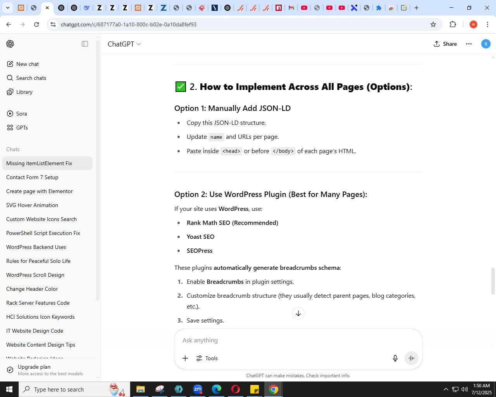Open Microsoft Edge from the taskbar
This screenshot has height=397, width=496.
pos(217,389)
